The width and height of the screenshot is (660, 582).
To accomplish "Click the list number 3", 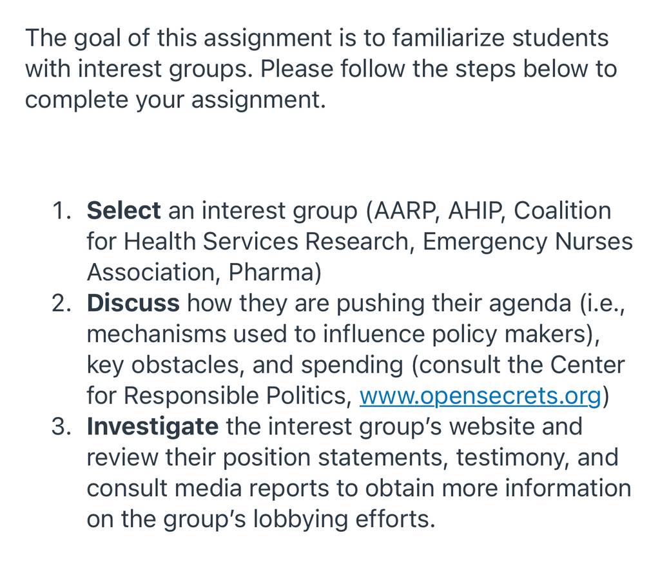I will click(x=61, y=427).
